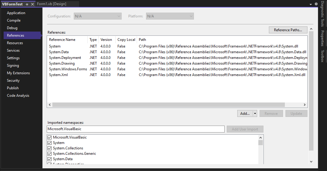Viewport: 327px width, 171px height.
Task: Open the My Extensions page
Action: point(18,73)
